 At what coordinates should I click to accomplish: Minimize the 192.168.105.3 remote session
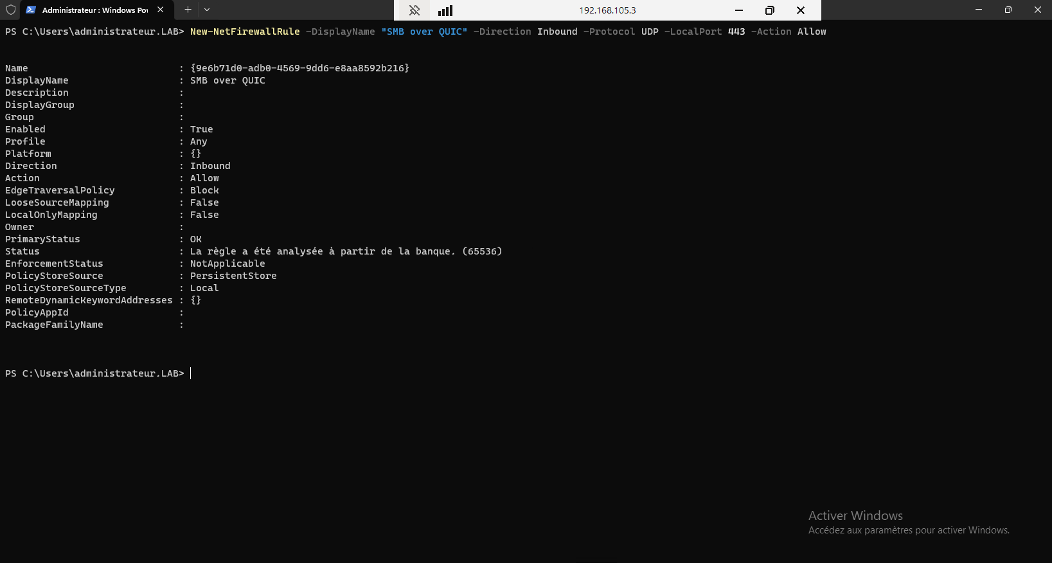coord(739,10)
